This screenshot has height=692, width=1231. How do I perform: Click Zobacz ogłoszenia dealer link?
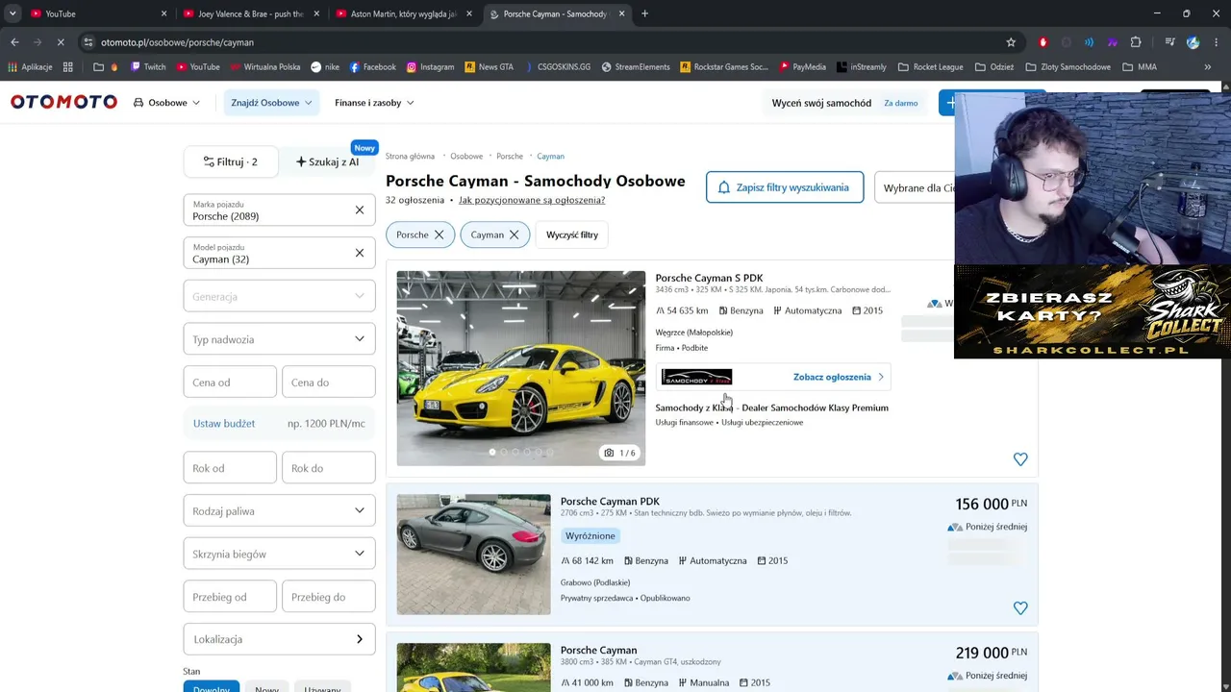coord(839,377)
